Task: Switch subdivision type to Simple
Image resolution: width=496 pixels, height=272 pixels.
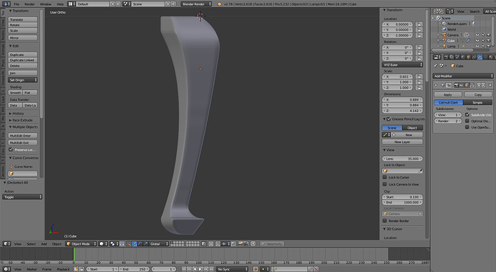Action: click(477, 102)
